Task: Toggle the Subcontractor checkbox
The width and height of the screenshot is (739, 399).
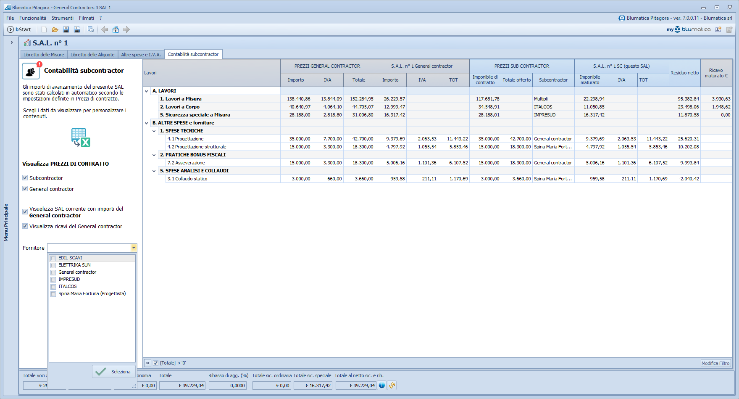Action: pyautogui.click(x=25, y=178)
